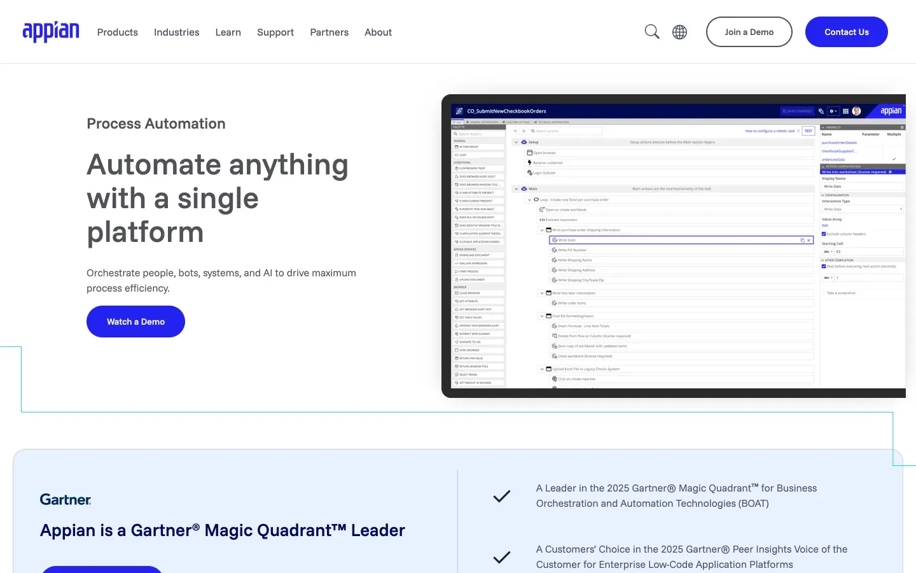
Task: Open the How to configure a robotic task link
Action: pyautogui.click(x=772, y=131)
